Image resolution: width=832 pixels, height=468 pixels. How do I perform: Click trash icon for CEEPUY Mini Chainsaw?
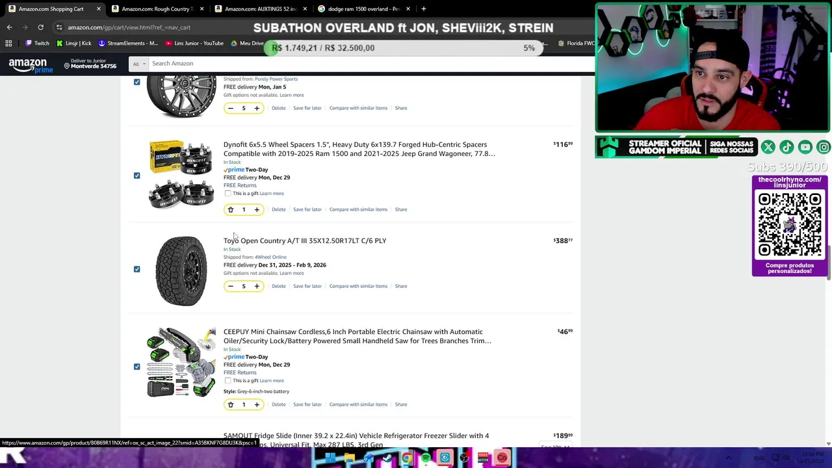[x=230, y=404]
